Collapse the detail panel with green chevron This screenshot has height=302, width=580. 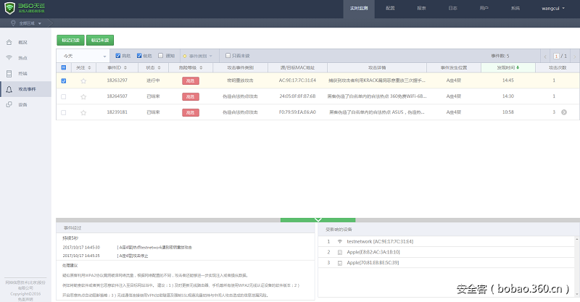tap(318, 219)
